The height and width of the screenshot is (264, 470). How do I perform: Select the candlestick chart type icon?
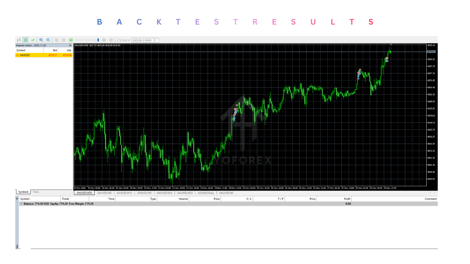click(25, 40)
